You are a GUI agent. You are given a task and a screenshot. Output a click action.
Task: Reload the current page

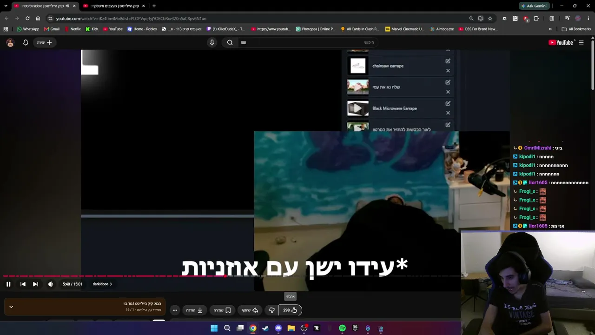(x=27, y=19)
